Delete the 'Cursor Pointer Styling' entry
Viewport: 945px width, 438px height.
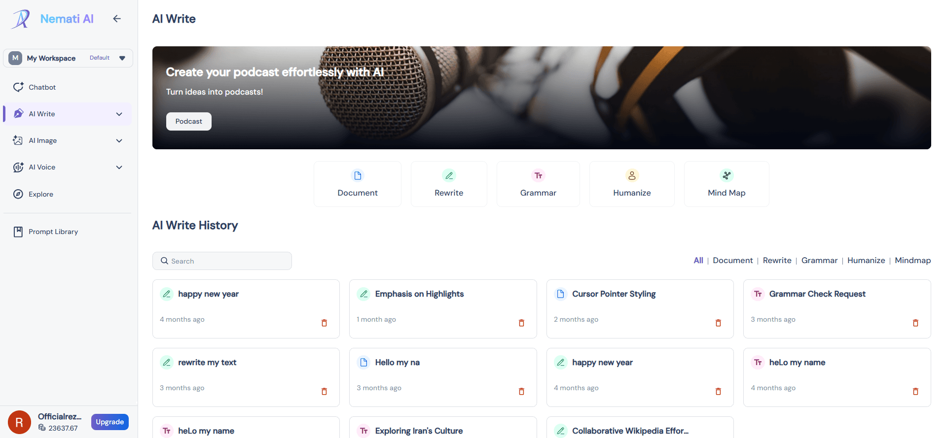click(718, 323)
